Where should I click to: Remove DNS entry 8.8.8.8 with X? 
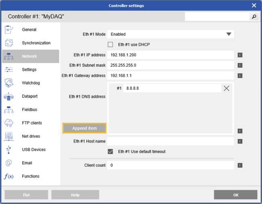pyautogui.click(x=227, y=89)
